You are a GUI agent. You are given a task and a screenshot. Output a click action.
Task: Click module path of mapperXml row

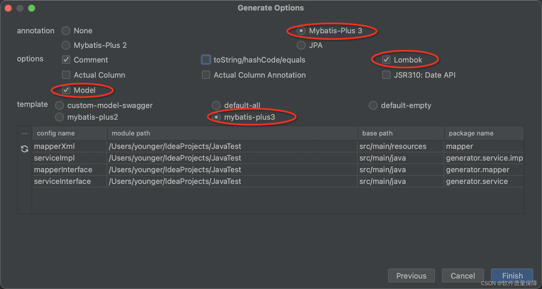click(x=233, y=146)
